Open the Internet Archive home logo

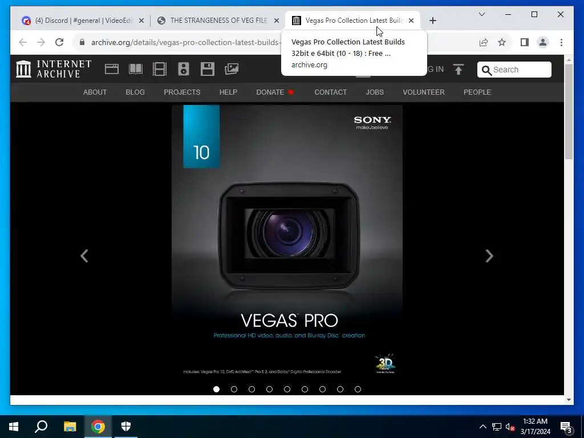point(54,69)
